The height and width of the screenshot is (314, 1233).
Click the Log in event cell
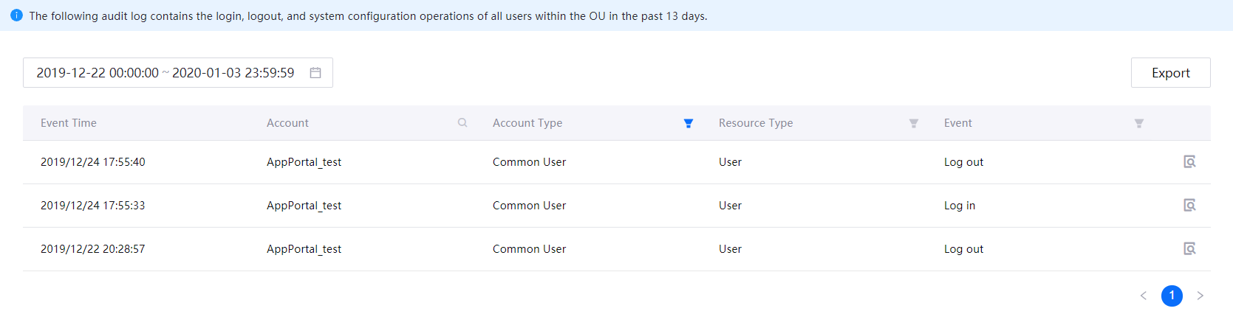[x=960, y=206]
